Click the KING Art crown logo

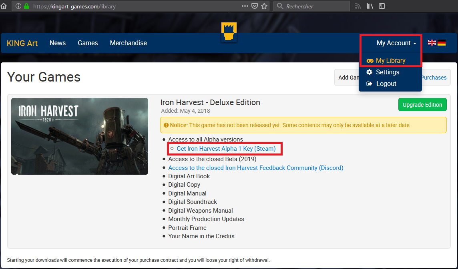[x=229, y=32]
